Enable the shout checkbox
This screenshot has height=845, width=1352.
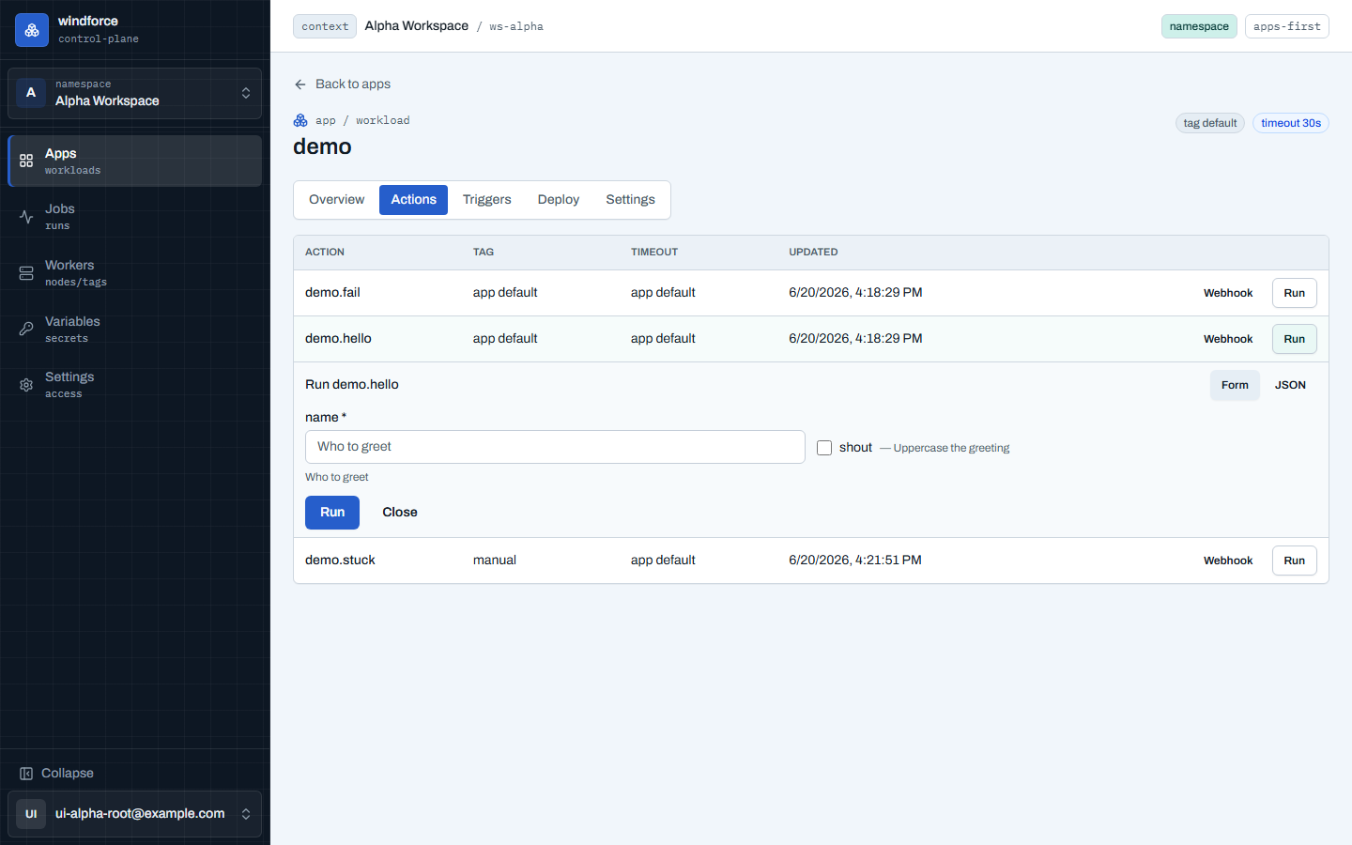(824, 448)
